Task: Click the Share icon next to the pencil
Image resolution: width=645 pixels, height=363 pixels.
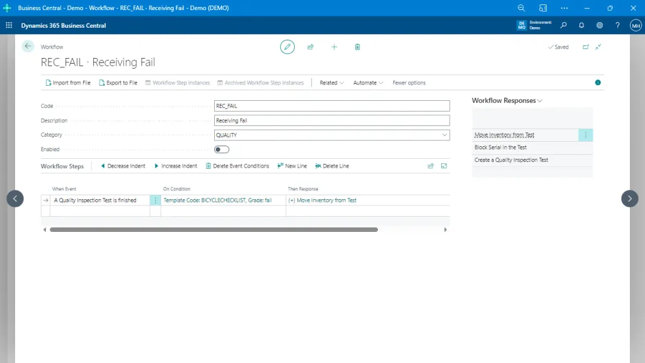Action: pos(311,47)
